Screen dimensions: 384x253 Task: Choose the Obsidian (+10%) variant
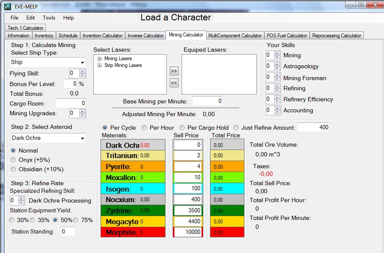point(13,169)
